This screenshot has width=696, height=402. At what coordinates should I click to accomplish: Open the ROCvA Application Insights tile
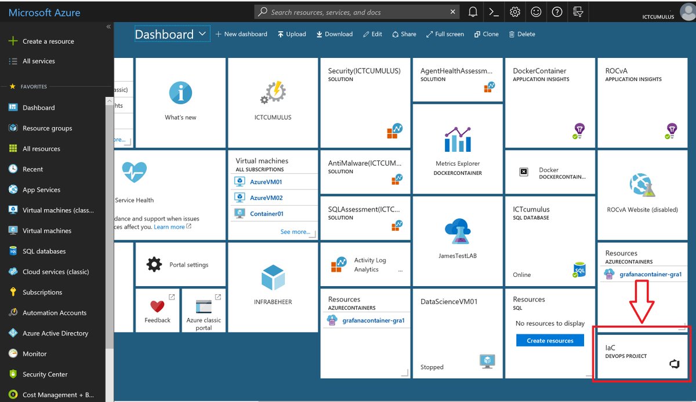[x=643, y=103]
